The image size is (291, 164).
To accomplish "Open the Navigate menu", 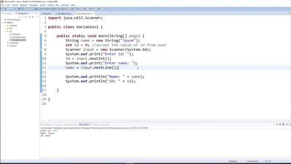I will click(34, 5).
